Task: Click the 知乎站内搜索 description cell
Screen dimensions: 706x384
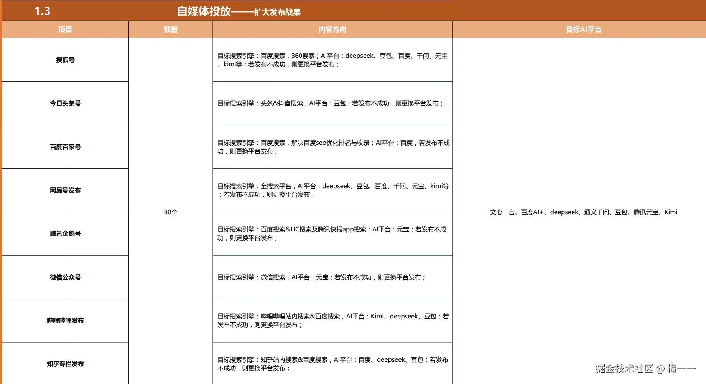Action: point(332,364)
